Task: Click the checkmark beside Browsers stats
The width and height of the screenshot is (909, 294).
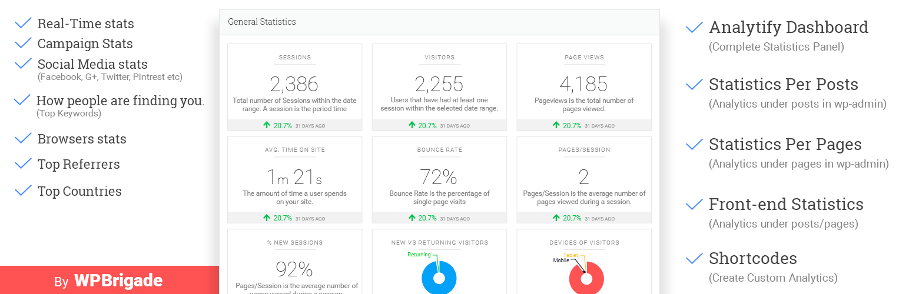Action: [23, 138]
